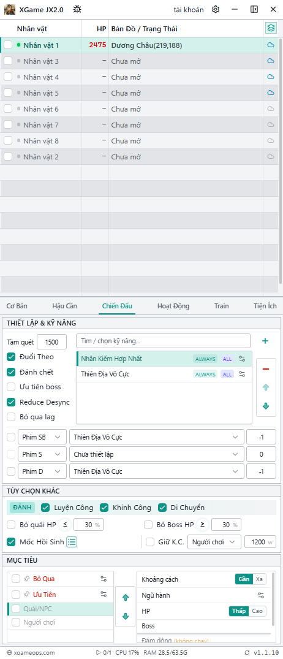
Task: Click cloud icon for Nhân vật 2
Action: 271,157
